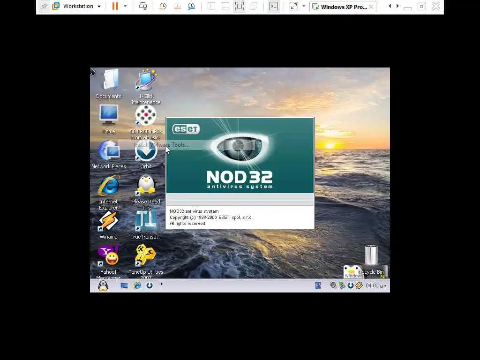Expand the stretch options dropdown arrow
This screenshot has height=360, width=480.
point(304,6)
